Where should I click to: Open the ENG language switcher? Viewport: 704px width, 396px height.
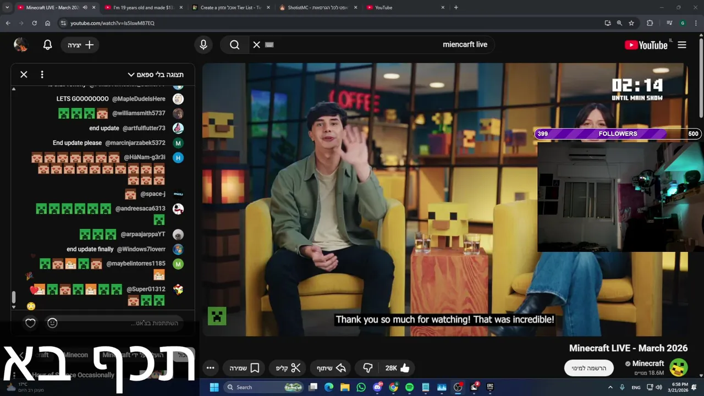(636, 387)
